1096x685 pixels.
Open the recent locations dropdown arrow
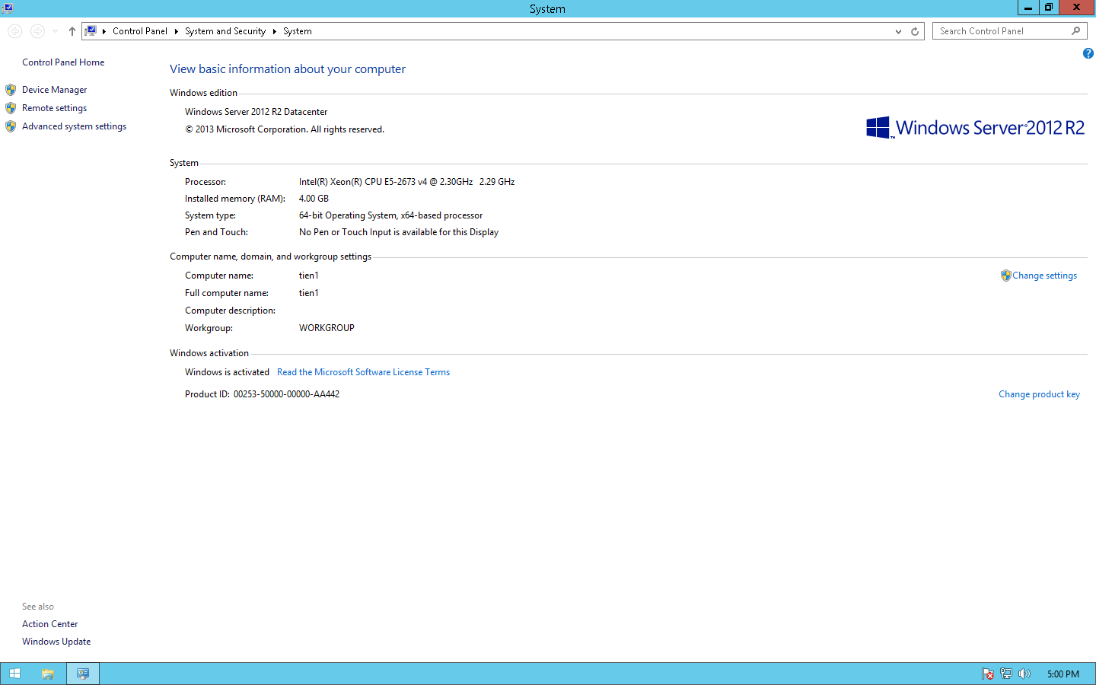pyautogui.click(x=55, y=31)
